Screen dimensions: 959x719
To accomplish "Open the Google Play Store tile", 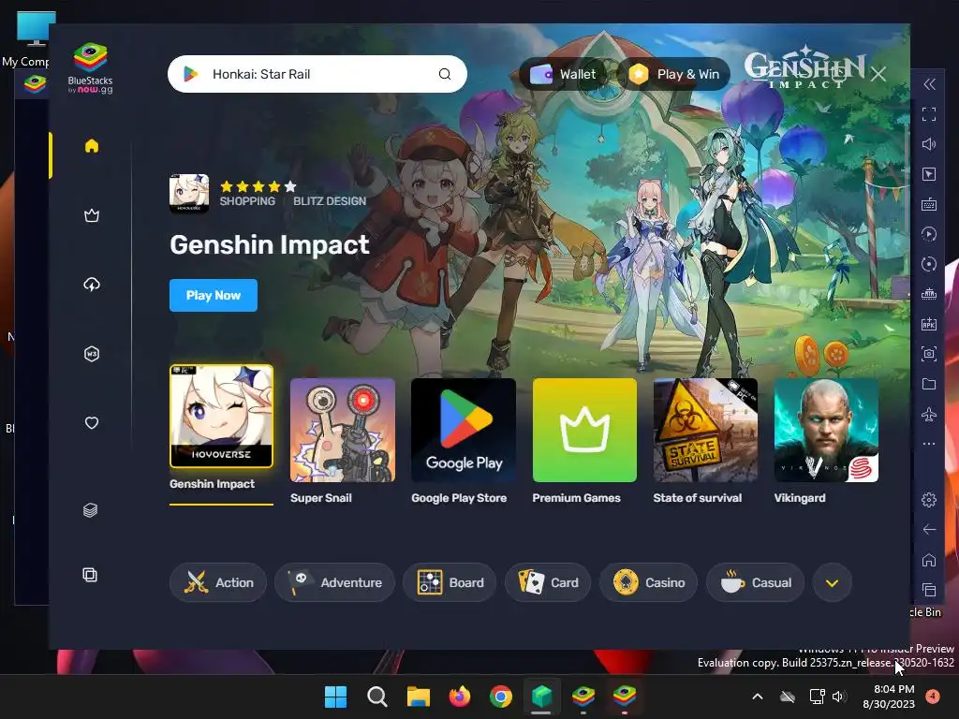I will click(x=464, y=431).
